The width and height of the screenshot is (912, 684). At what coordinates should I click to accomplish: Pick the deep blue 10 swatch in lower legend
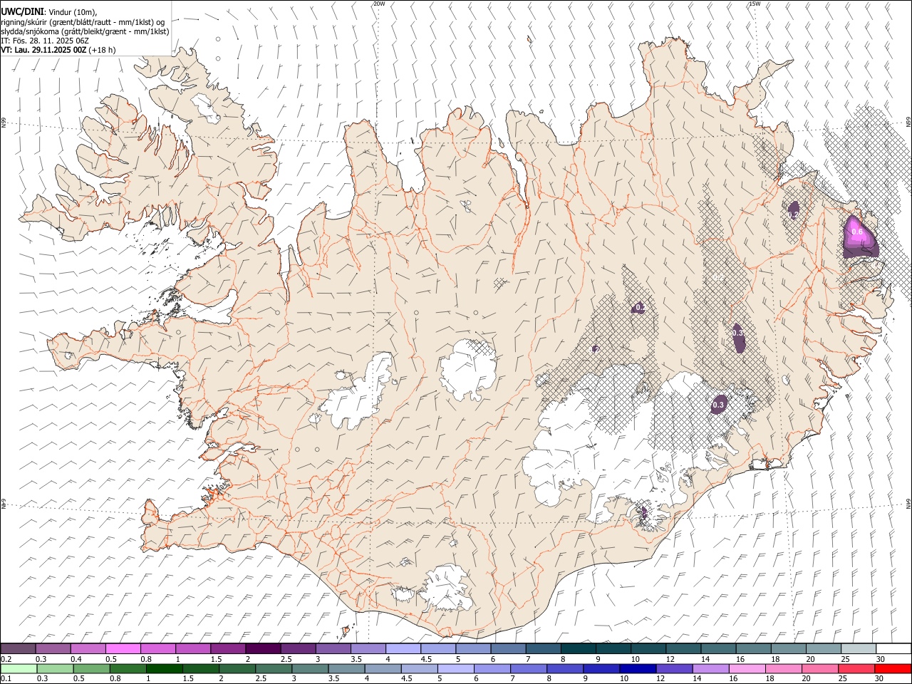(x=638, y=669)
